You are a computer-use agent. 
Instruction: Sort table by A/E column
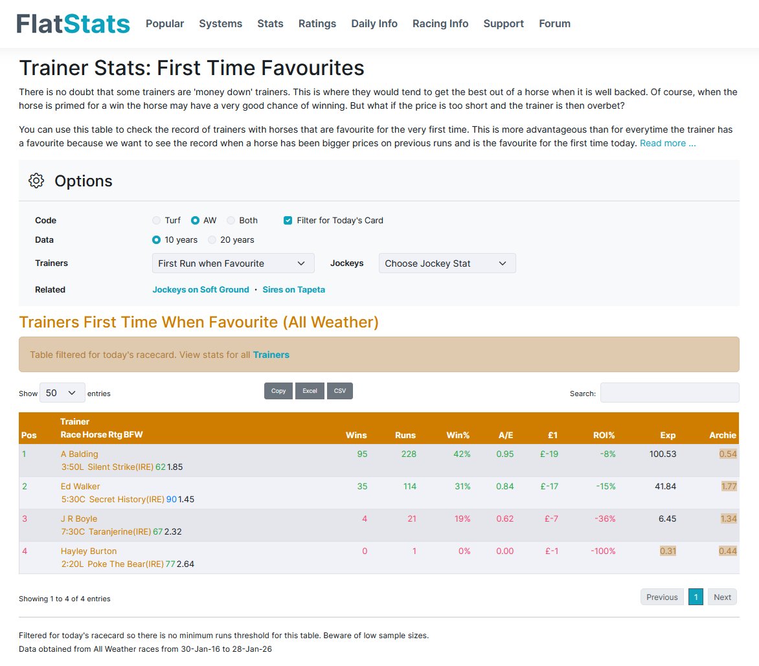pos(506,436)
